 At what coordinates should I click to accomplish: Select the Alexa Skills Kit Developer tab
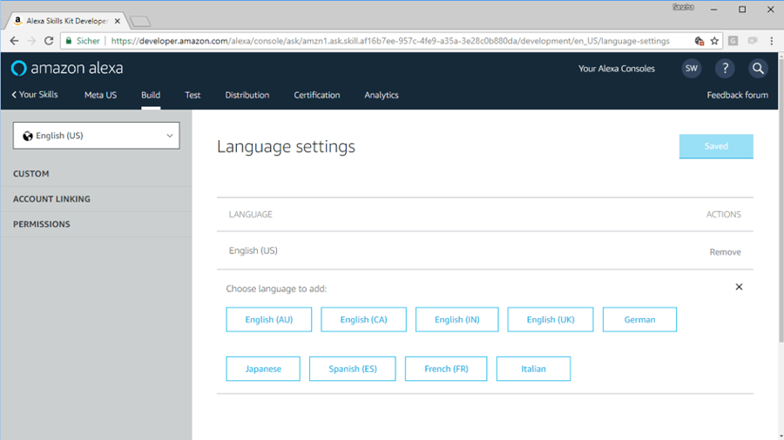point(66,21)
